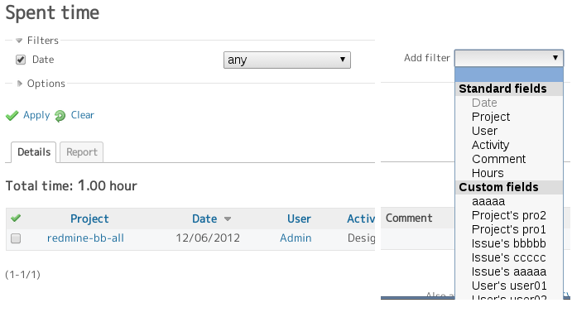Click the Clear reload icon
572x317 pixels.
[x=60, y=116]
